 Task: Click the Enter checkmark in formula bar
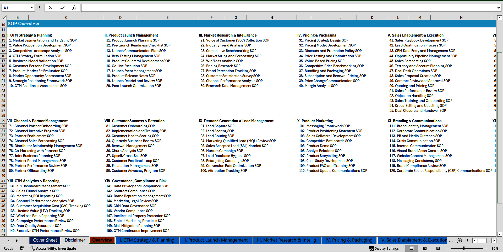62,8
